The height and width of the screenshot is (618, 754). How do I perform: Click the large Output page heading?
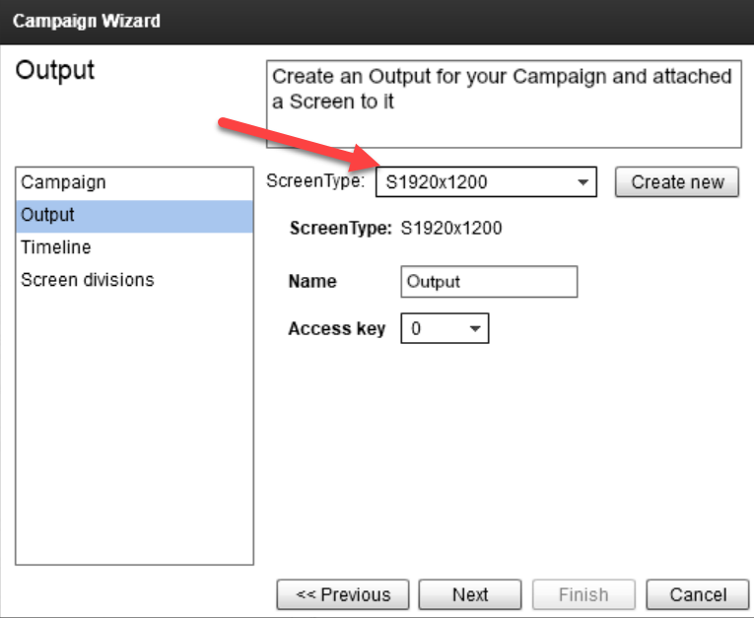55,71
